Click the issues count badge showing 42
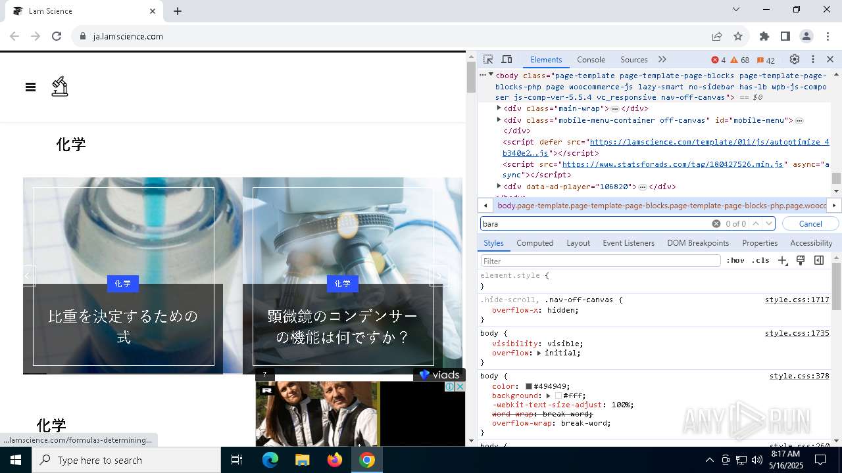 [766, 60]
